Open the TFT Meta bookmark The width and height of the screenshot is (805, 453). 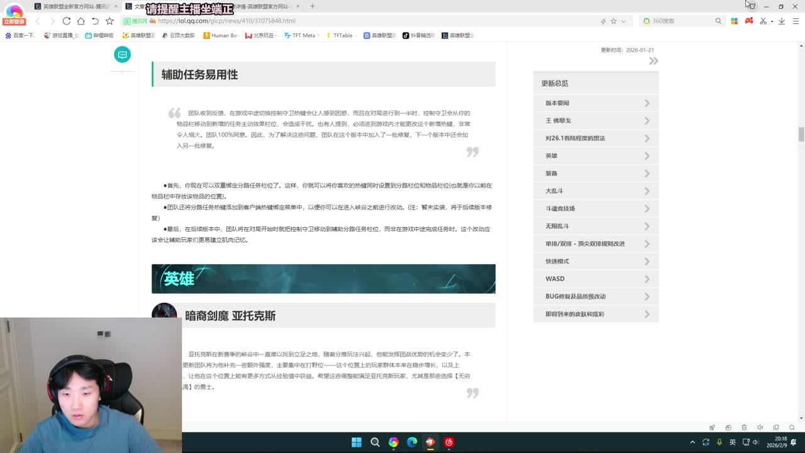point(299,35)
